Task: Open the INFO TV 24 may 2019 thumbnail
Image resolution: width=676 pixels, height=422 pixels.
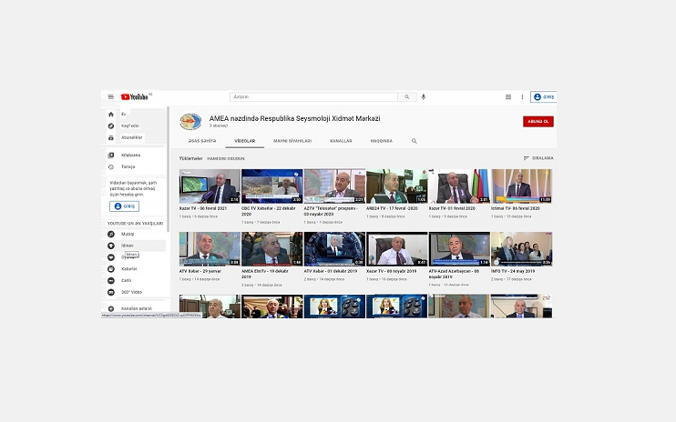Action: click(521, 248)
